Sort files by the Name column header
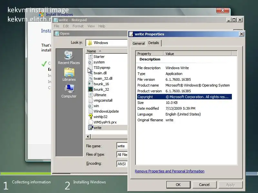The width and height of the screenshot is (258, 193). [x=107, y=51]
